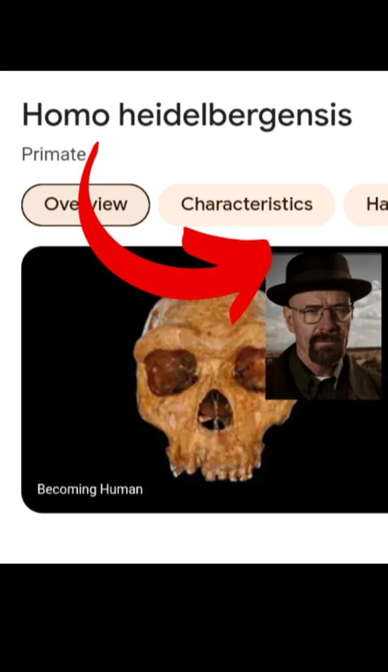
Task: Click the black hat in the photo
Action: point(319,279)
